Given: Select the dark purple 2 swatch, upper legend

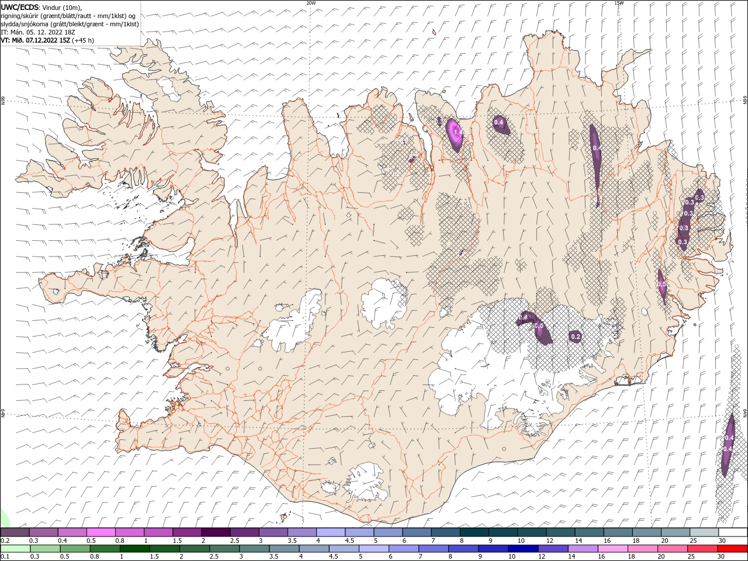Looking at the screenshot, I should point(215,532).
